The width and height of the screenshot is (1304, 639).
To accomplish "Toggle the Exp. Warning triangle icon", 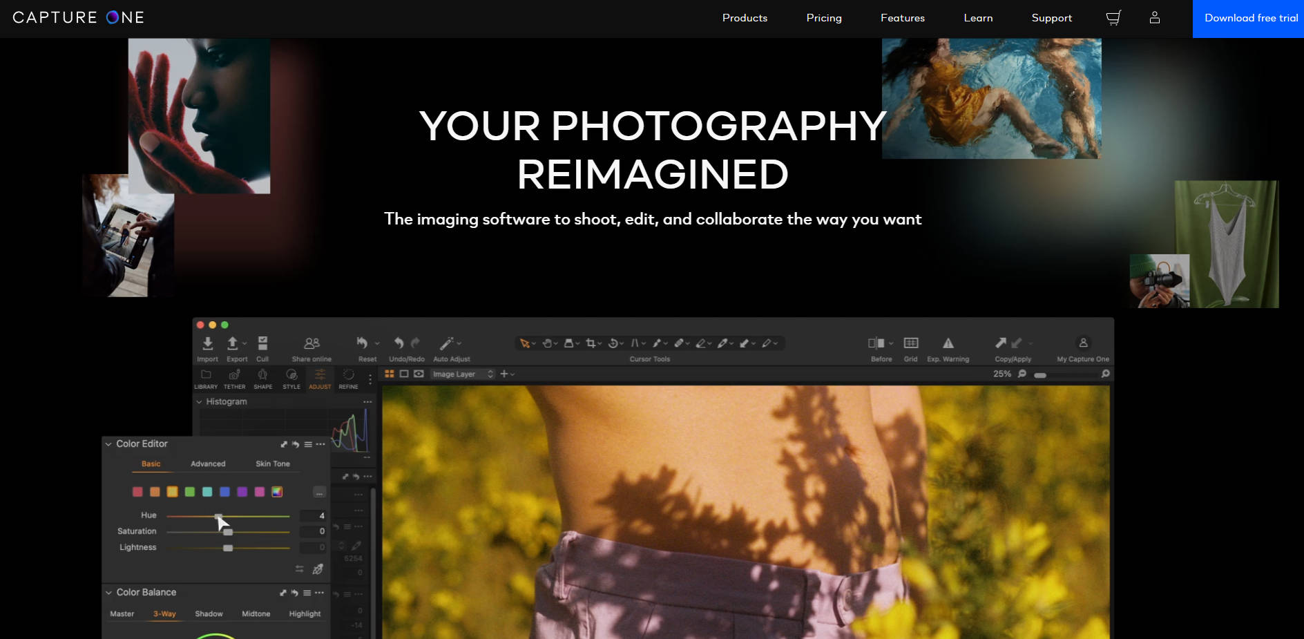I will [x=948, y=343].
